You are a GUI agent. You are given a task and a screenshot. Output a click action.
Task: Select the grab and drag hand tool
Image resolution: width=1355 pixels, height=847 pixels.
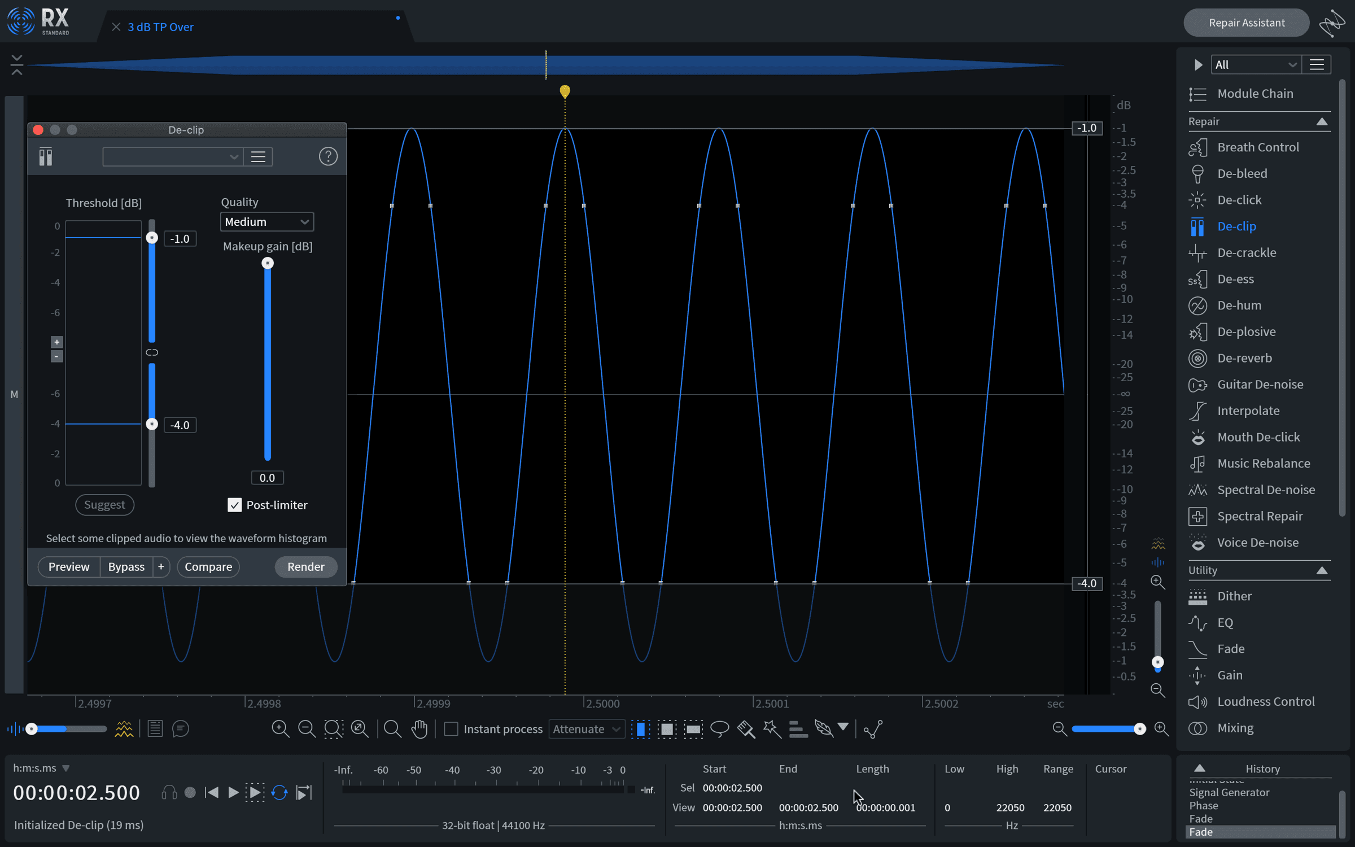click(419, 729)
